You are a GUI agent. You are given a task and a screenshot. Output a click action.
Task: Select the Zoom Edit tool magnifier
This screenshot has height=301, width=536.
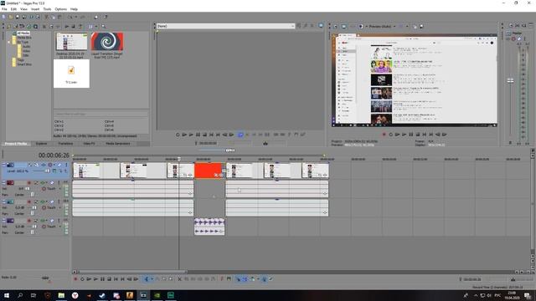coord(171,279)
